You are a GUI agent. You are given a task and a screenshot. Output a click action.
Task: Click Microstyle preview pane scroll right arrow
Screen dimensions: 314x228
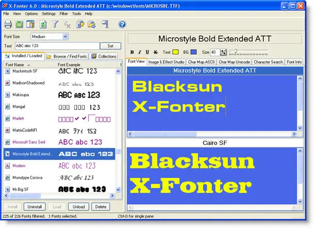click(294, 134)
